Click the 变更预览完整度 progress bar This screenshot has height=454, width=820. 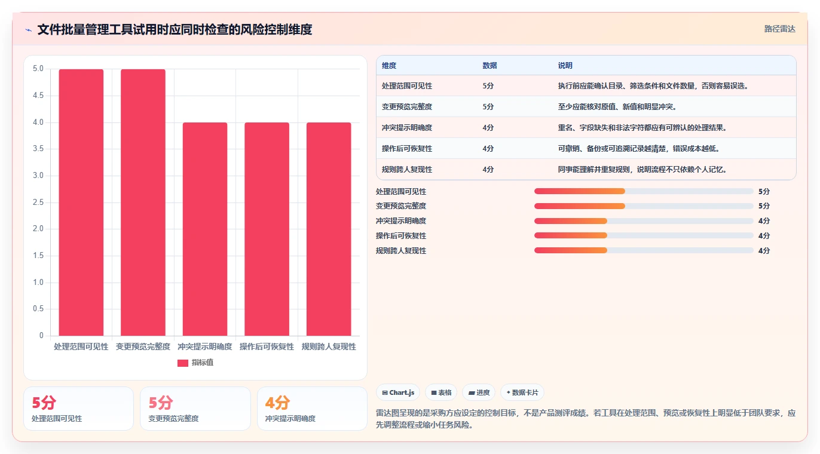(644, 206)
